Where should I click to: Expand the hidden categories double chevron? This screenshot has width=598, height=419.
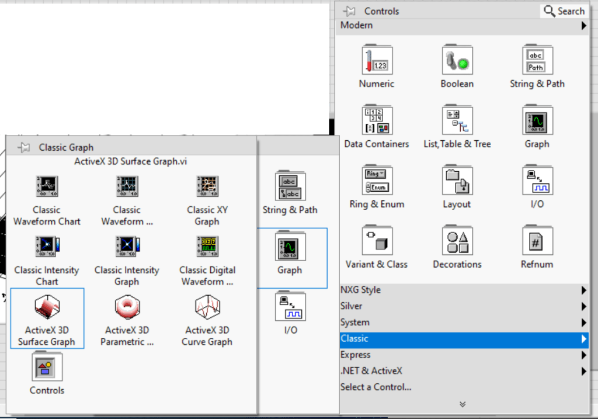(463, 404)
